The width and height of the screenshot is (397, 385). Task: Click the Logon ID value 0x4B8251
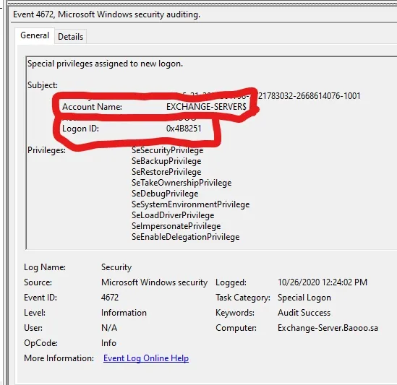click(x=184, y=129)
